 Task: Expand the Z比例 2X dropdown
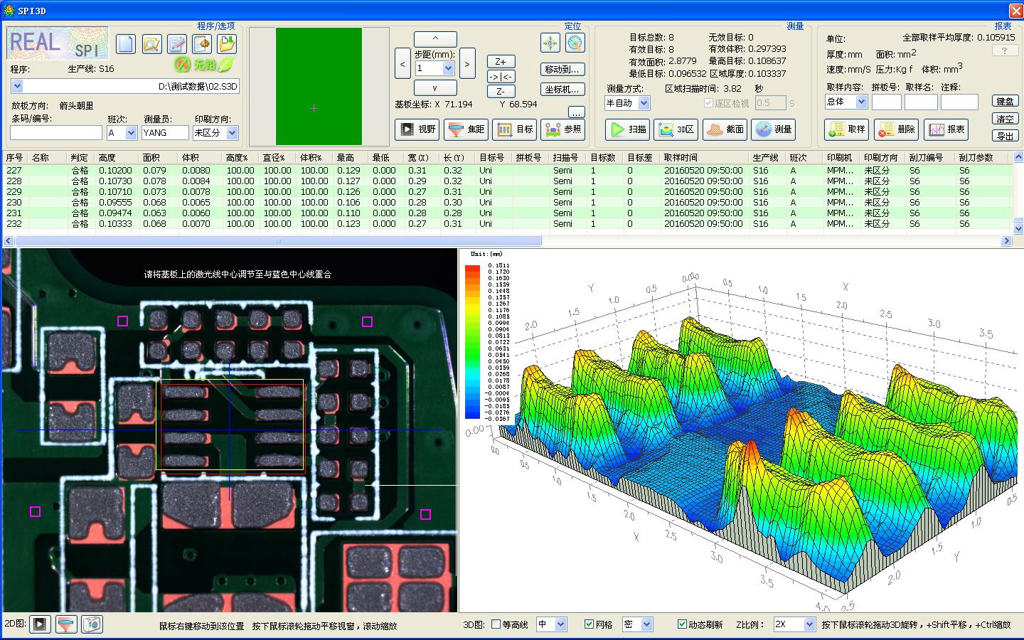(809, 624)
